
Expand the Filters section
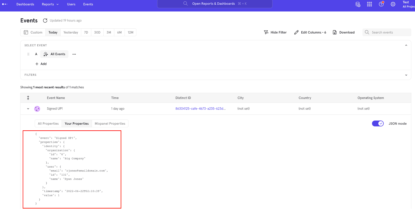point(406,75)
